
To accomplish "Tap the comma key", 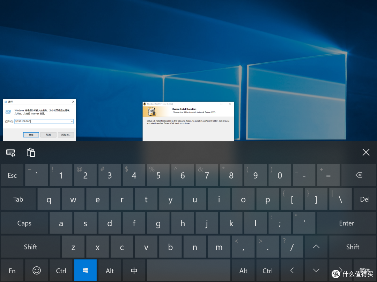I will pyautogui.click(x=243, y=247).
